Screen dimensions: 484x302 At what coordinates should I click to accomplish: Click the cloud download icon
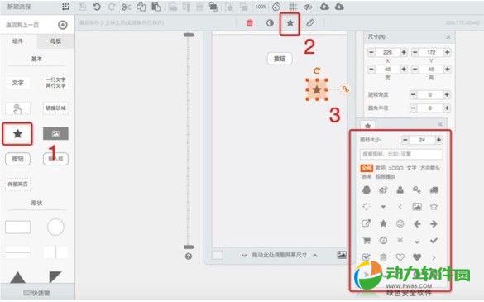[339, 7]
